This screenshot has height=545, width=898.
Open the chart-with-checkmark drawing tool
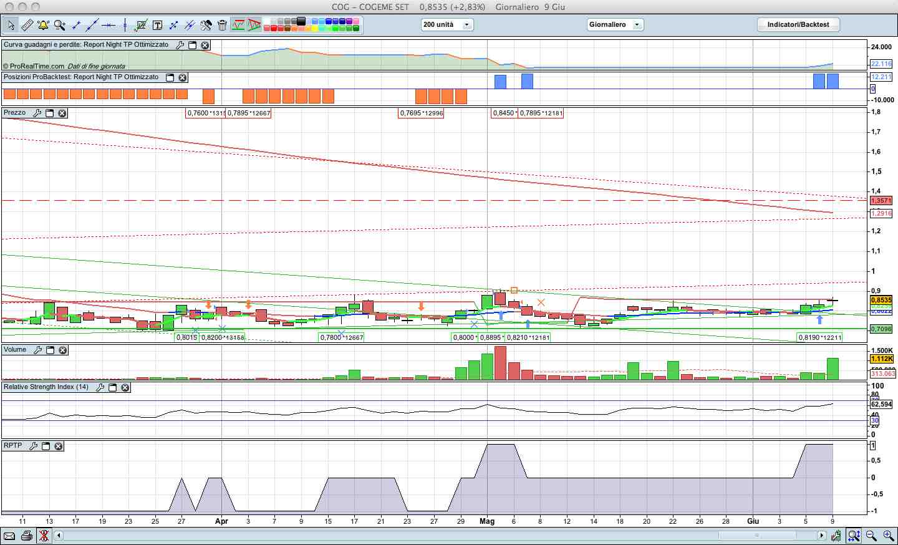point(141,25)
